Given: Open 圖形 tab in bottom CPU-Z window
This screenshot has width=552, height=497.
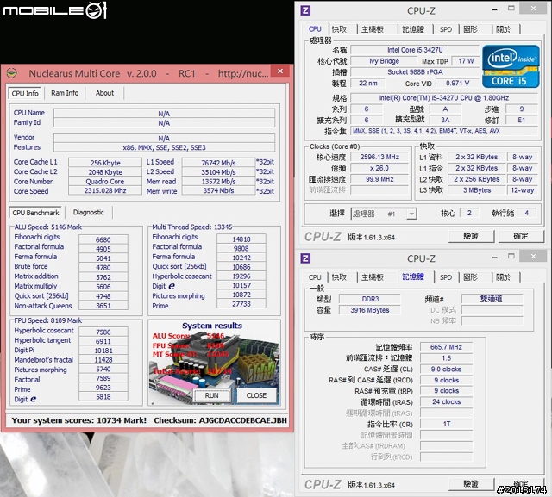Looking at the screenshot, I should coord(470,277).
